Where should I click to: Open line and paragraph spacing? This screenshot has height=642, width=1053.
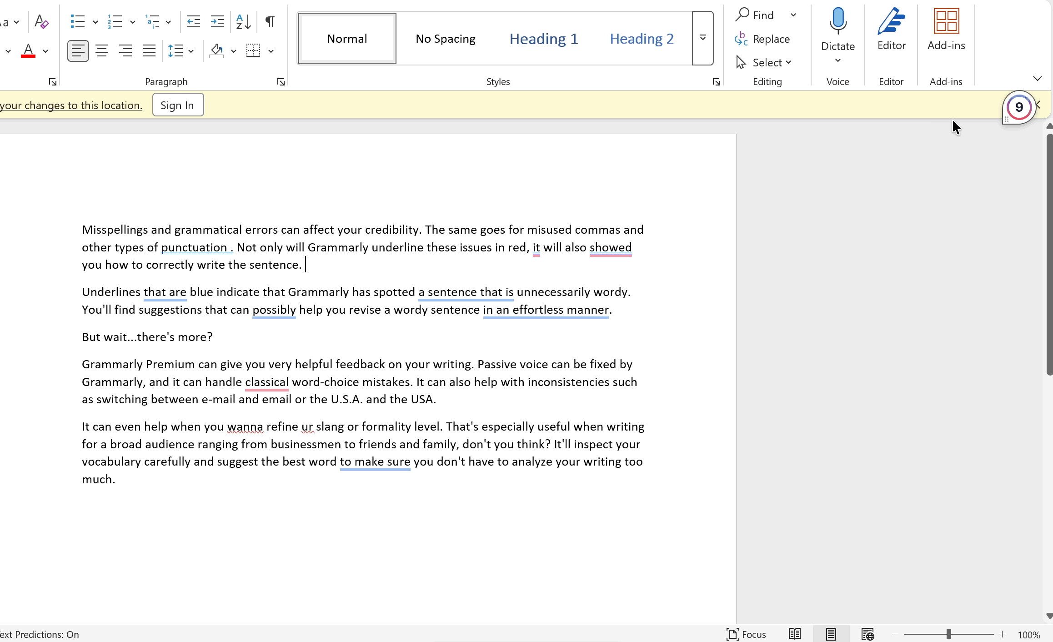point(175,50)
